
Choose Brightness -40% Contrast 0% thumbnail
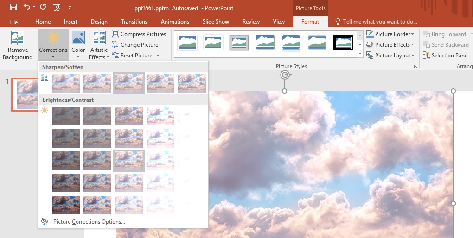[66, 161]
